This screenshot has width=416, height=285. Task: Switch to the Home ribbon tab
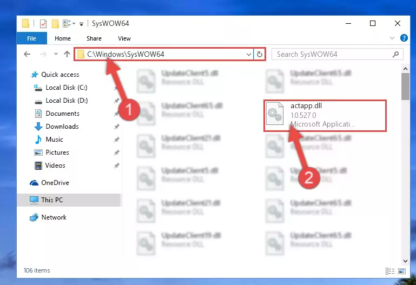pyautogui.click(x=63, y=38)
